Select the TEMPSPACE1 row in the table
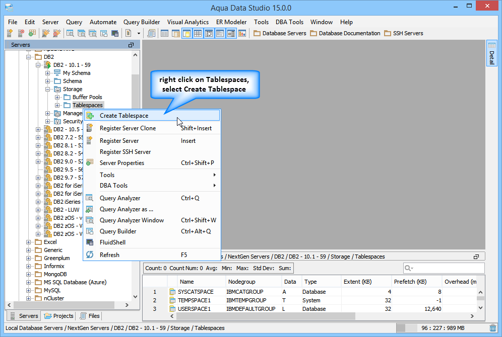Screen dimensions: 502x337 [x=310, y=300]
